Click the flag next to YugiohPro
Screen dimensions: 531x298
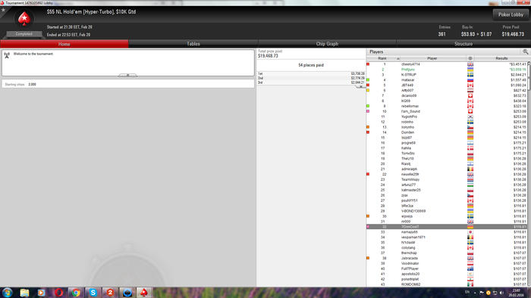click(x=470, y=116)
